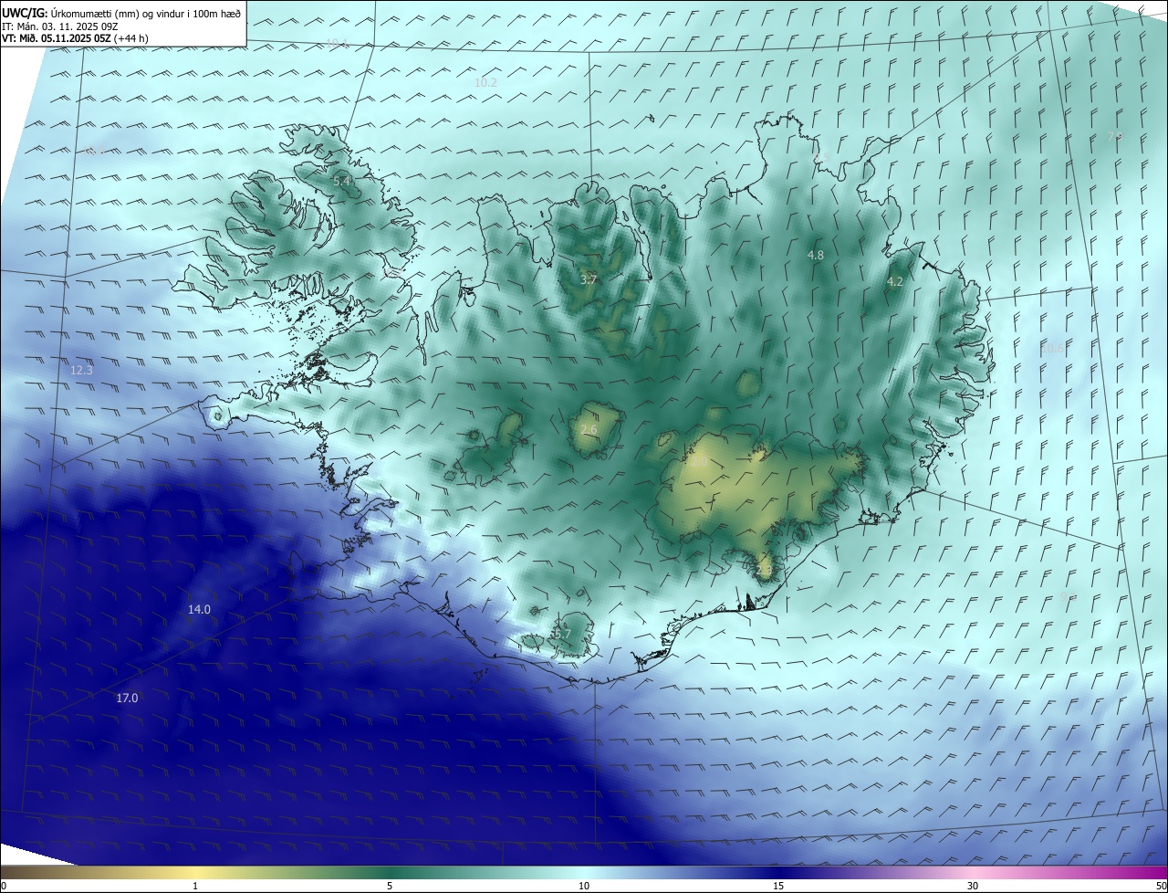
Task: Click the 10.6 value off the east coast
Action: [1052, 348]
